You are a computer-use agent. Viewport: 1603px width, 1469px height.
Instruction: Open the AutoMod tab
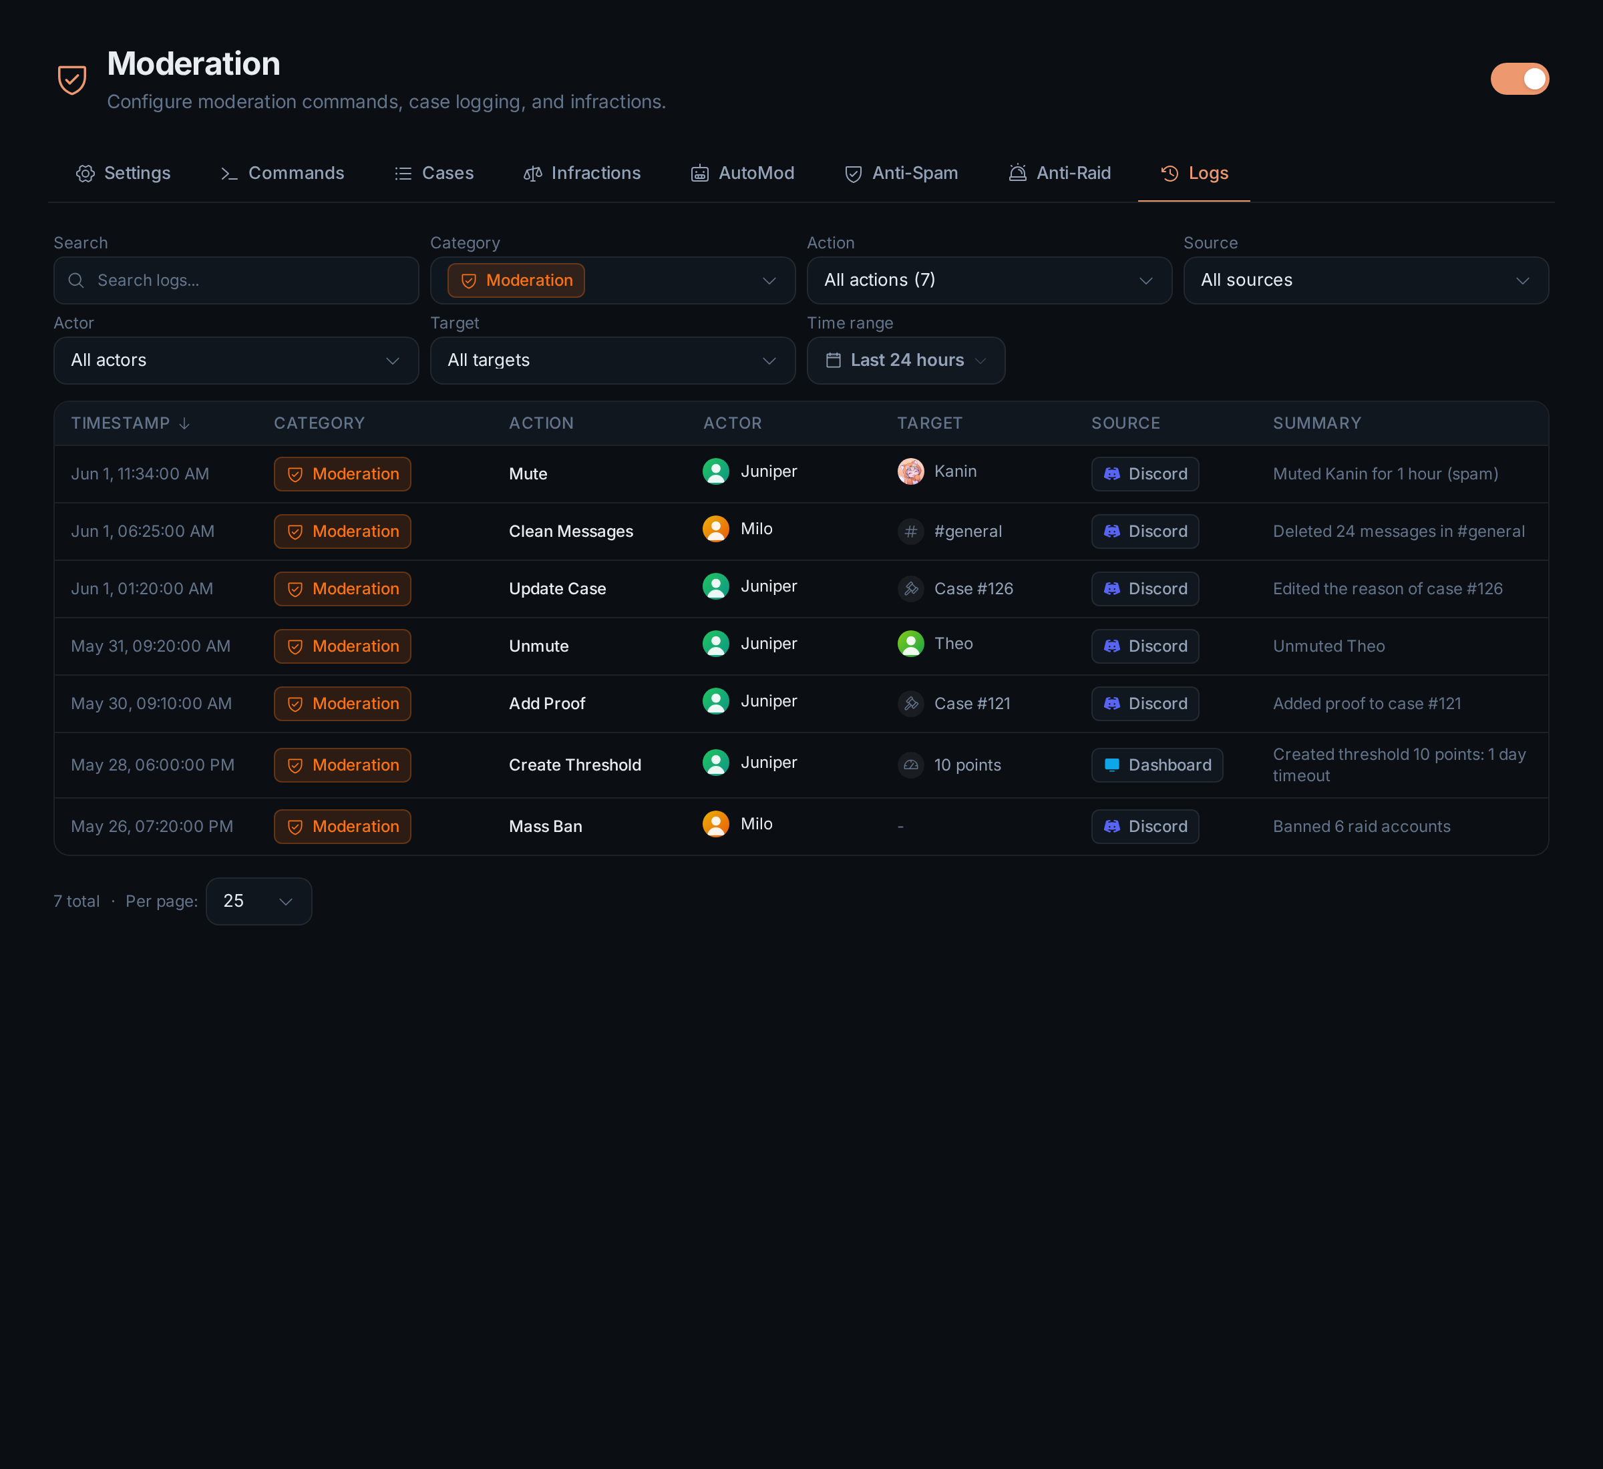(x=743, y=174)
